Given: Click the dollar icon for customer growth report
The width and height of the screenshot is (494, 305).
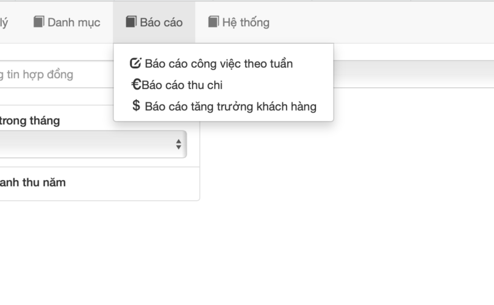Looking at the screenshot, I should pyautogui.click(x=136, y=106).
